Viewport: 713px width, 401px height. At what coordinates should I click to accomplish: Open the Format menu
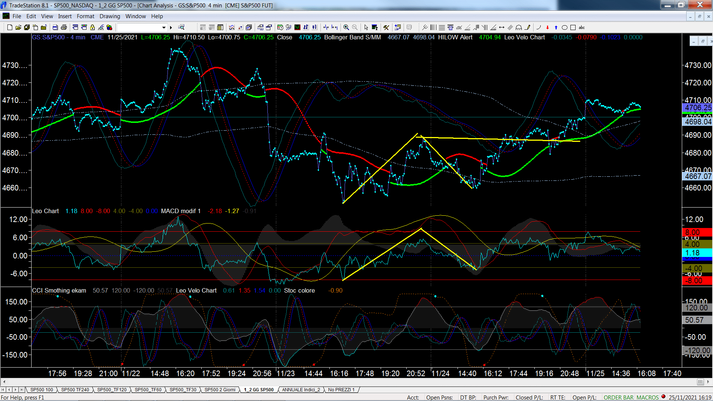pyautogui.click(x=85, y=16)
